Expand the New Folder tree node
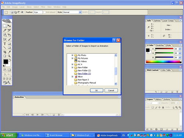 point(72,67)
